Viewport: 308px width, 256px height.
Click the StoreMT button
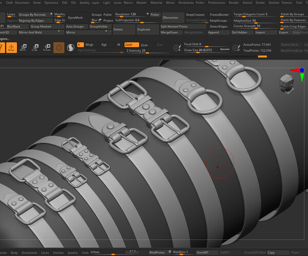[x=207, y=252]
